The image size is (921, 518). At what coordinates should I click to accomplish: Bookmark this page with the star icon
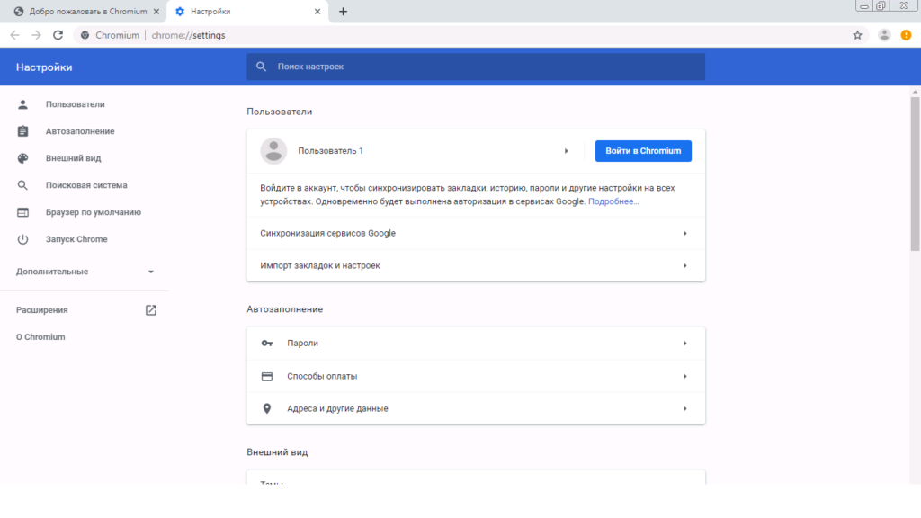(x=857, y=35)
